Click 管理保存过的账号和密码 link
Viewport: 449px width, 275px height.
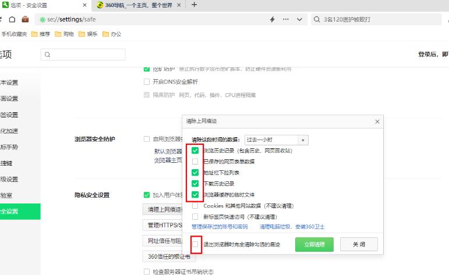click(x=220, y=227)
